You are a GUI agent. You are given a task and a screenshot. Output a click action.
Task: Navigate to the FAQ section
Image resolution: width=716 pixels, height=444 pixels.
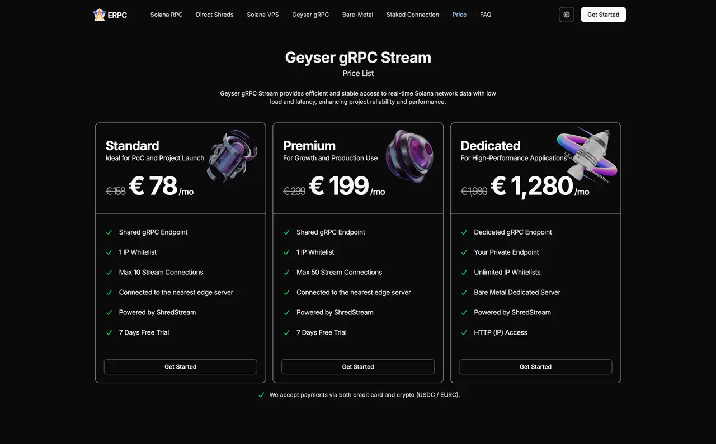click(x=486, y=15)
